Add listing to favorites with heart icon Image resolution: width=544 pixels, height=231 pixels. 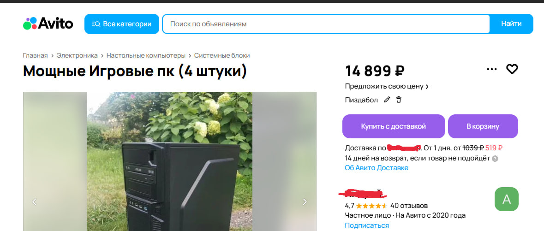coord(512,69)
